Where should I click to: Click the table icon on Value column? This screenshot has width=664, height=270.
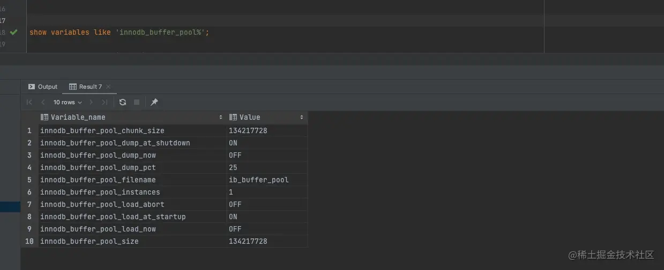pos(233,117)
